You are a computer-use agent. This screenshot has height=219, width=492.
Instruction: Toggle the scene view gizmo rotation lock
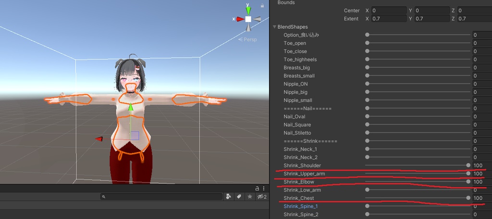262,5
